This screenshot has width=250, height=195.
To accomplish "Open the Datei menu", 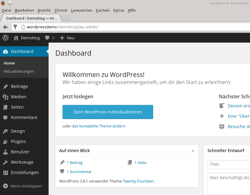I will [7, 10].
